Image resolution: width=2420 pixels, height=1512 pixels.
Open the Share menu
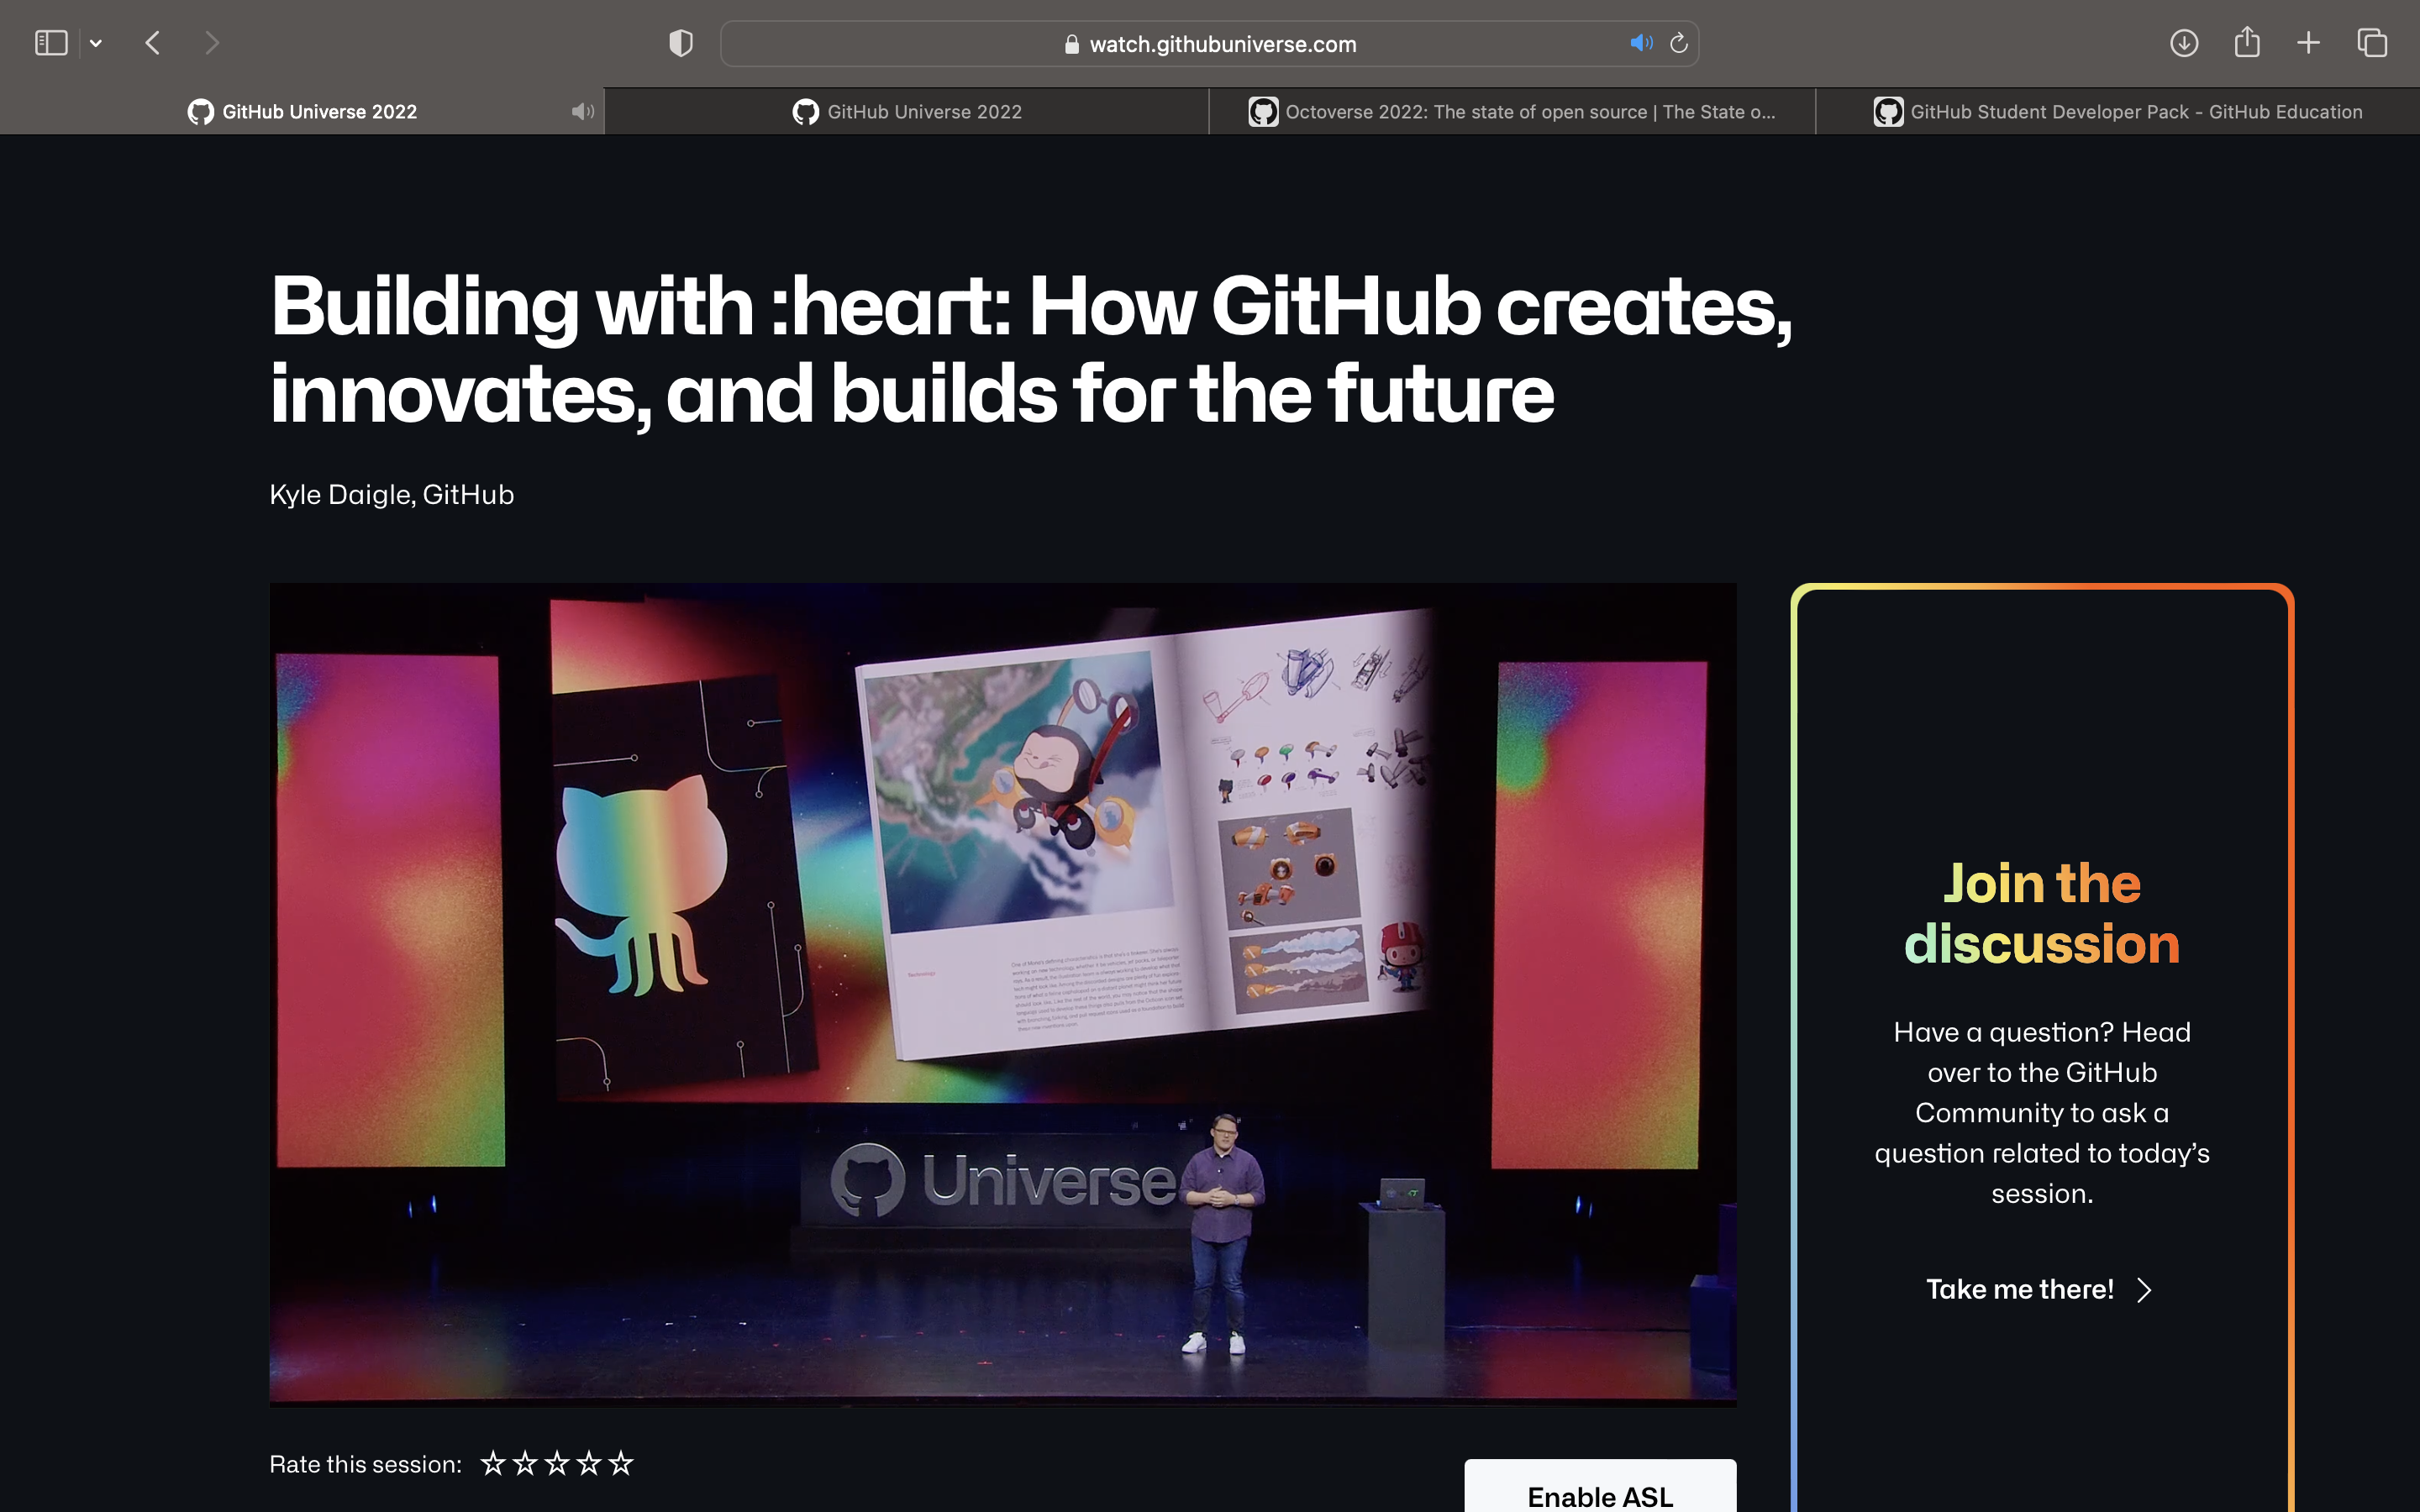(2247, 42)
